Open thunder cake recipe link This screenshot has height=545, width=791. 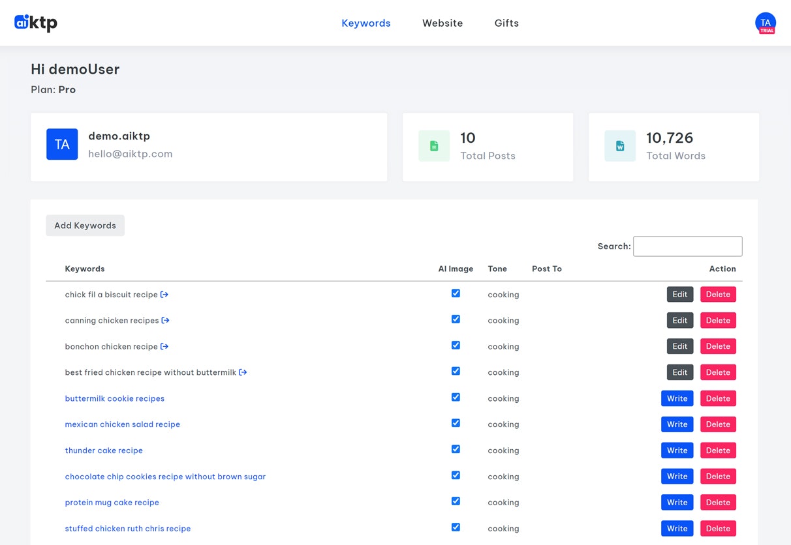pos(104,450)
